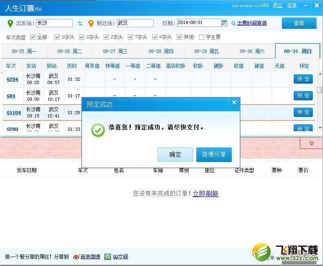Open train G84 details link
323x266 pixels.
click(x=11, y=96)
